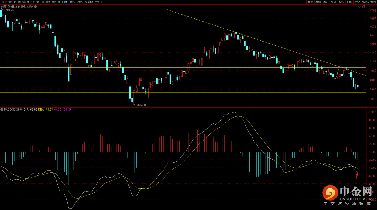Select the 5分钟 period tab
This screenshot has width=377, height=210.
[x=26, y=2]
